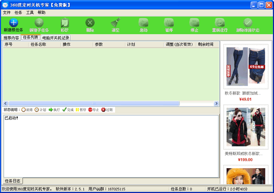The width and height of the screenshot is (274, 193).
Task: Click the 停止 red stop sign icon
Action: (x=90, y=110)
